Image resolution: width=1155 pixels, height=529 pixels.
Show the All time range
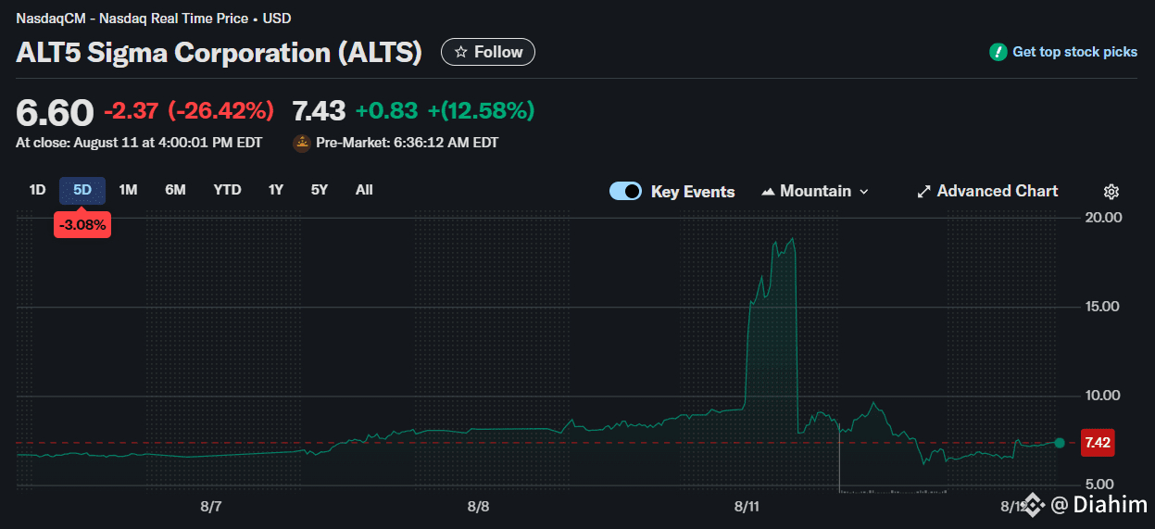click(x=364, y=190)
